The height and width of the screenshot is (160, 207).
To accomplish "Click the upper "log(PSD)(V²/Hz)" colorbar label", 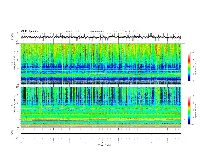I will click(195, 68).
